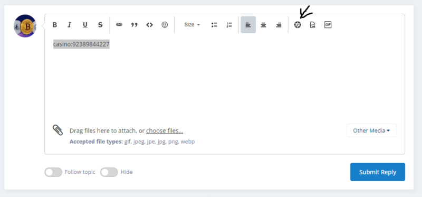Open the GIF picker
Image resolution: width=422 pixels, height=197 pixels.
pos(328,25)
